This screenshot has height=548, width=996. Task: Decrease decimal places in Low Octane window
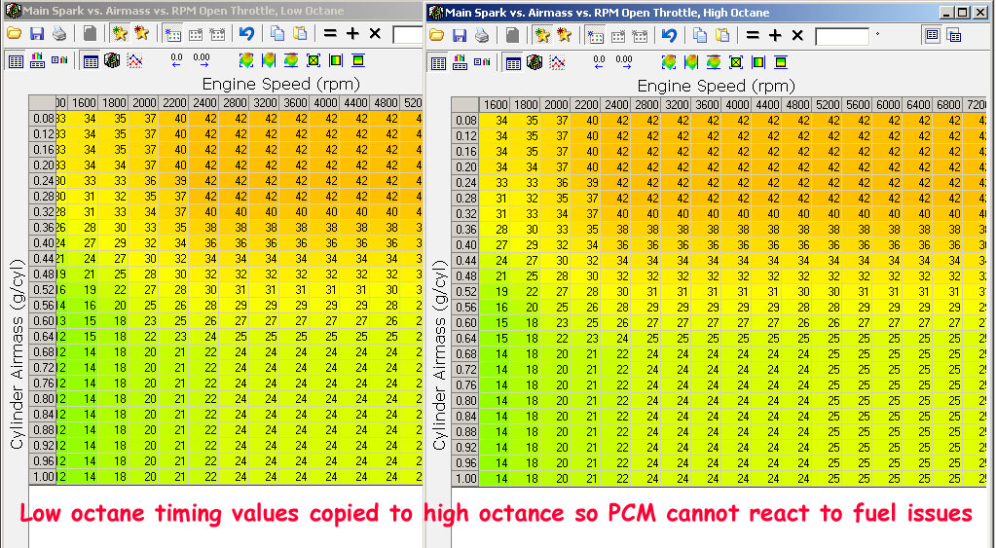click(x=176, y=61)
